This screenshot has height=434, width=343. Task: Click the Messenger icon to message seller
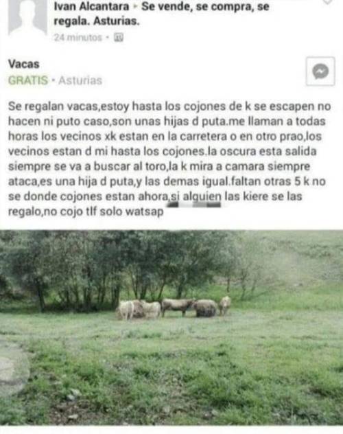(320, 71)
